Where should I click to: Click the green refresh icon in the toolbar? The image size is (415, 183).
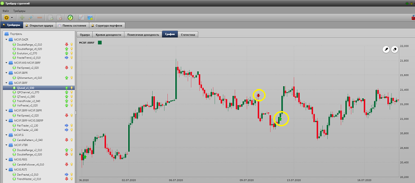(70, 18)
